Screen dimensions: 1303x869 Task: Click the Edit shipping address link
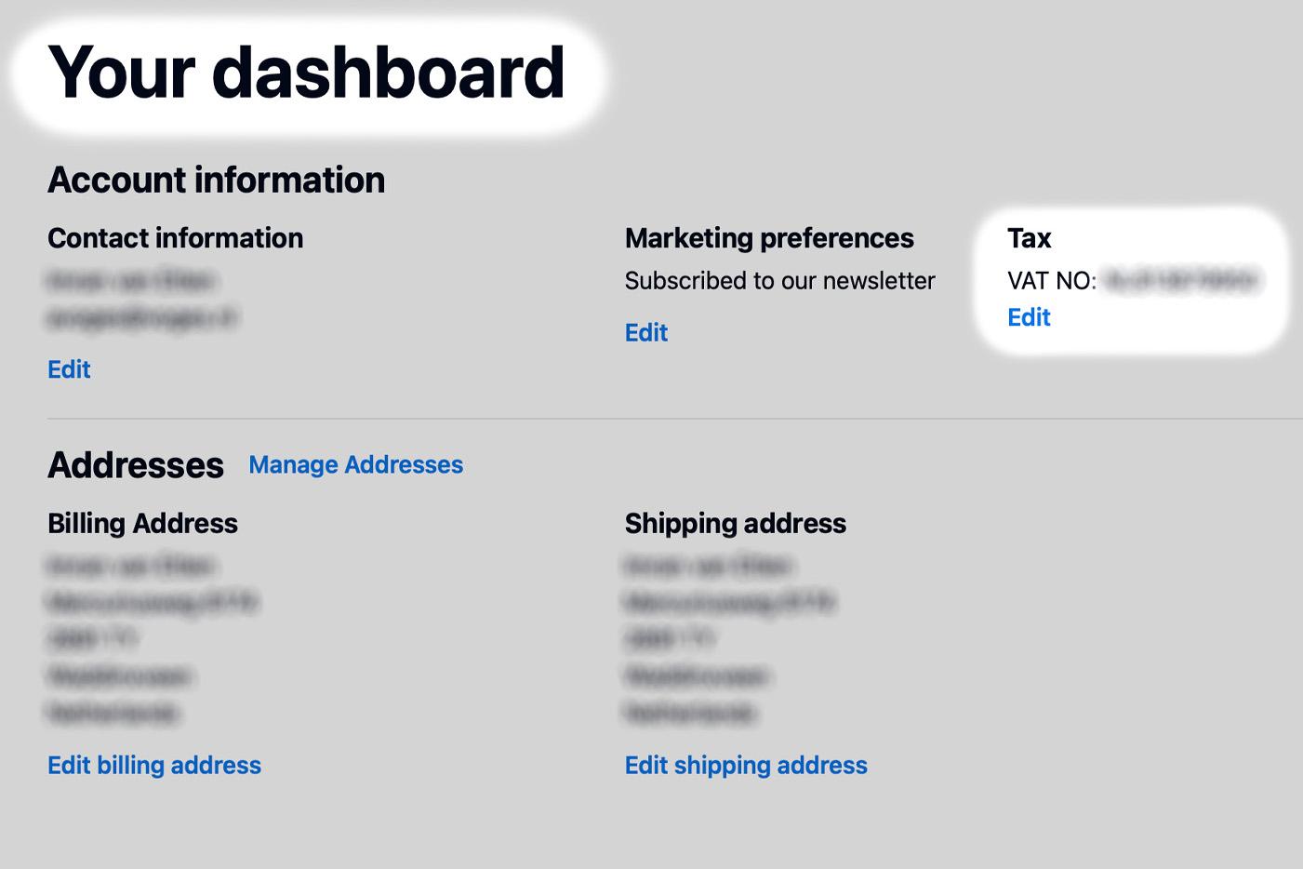[746, 765]
